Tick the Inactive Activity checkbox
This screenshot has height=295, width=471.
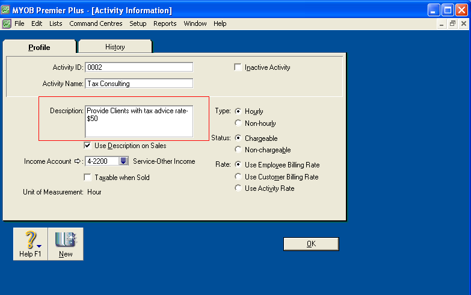(238, 67)
